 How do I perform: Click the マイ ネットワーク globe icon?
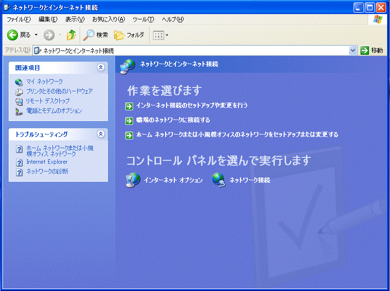[x=19, y=82]
